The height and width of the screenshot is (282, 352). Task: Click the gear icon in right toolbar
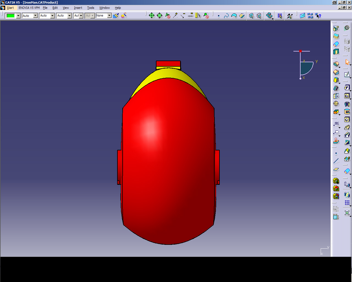tap(347, 28)
